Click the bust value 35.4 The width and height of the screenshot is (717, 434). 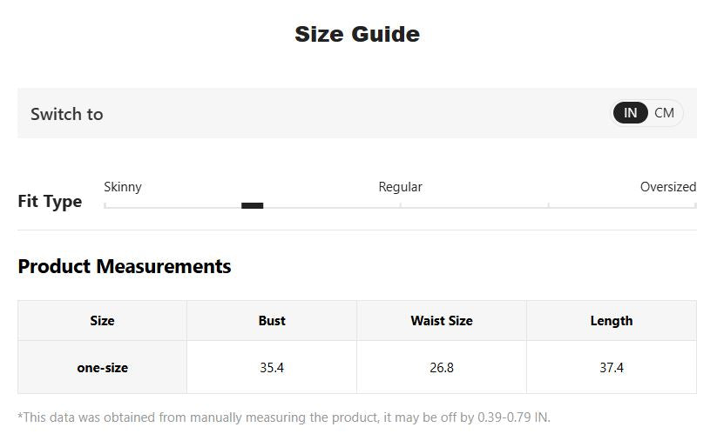pyautogui.click(x=272, y=367)
